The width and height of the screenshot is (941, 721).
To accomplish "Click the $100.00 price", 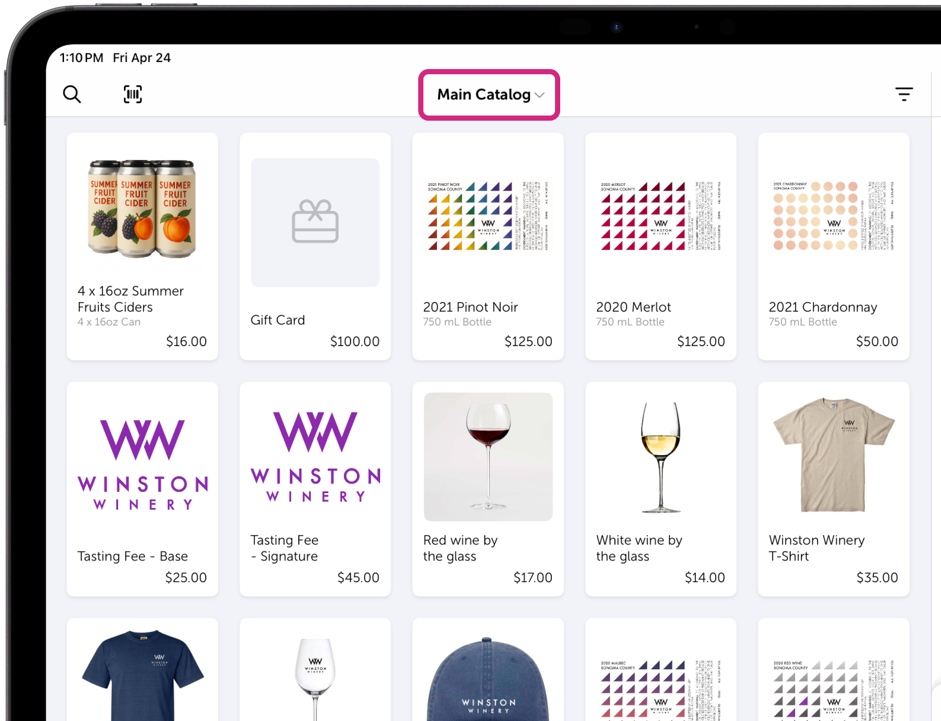I will coord(355,341).
